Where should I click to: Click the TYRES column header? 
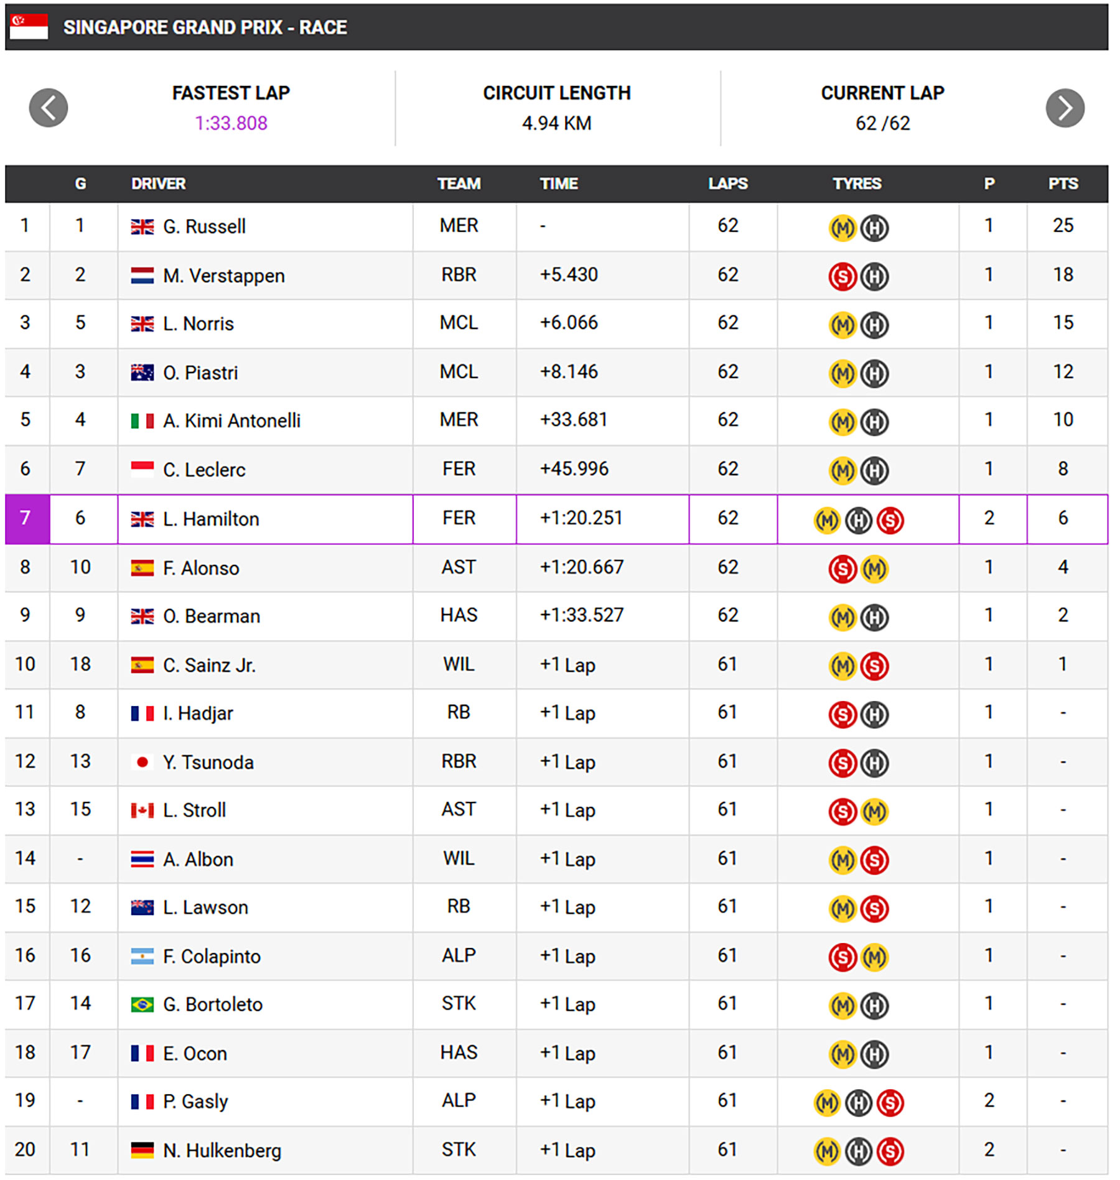coord(856,184)
